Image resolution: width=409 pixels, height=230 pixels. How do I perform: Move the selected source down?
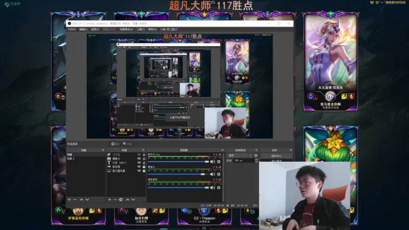click(133, 199)
